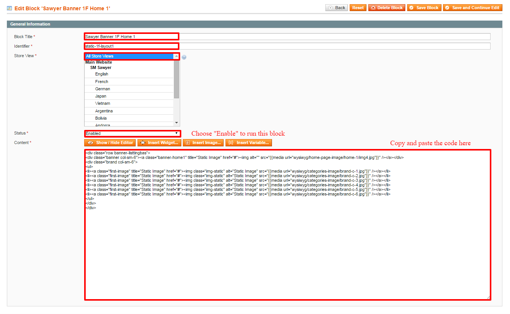The width and height of the screenshot is (510, 314).
Task: Click the Back button
Action: coord(336,8)
